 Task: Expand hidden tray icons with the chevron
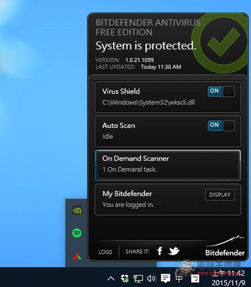click(x=111, y=279)
